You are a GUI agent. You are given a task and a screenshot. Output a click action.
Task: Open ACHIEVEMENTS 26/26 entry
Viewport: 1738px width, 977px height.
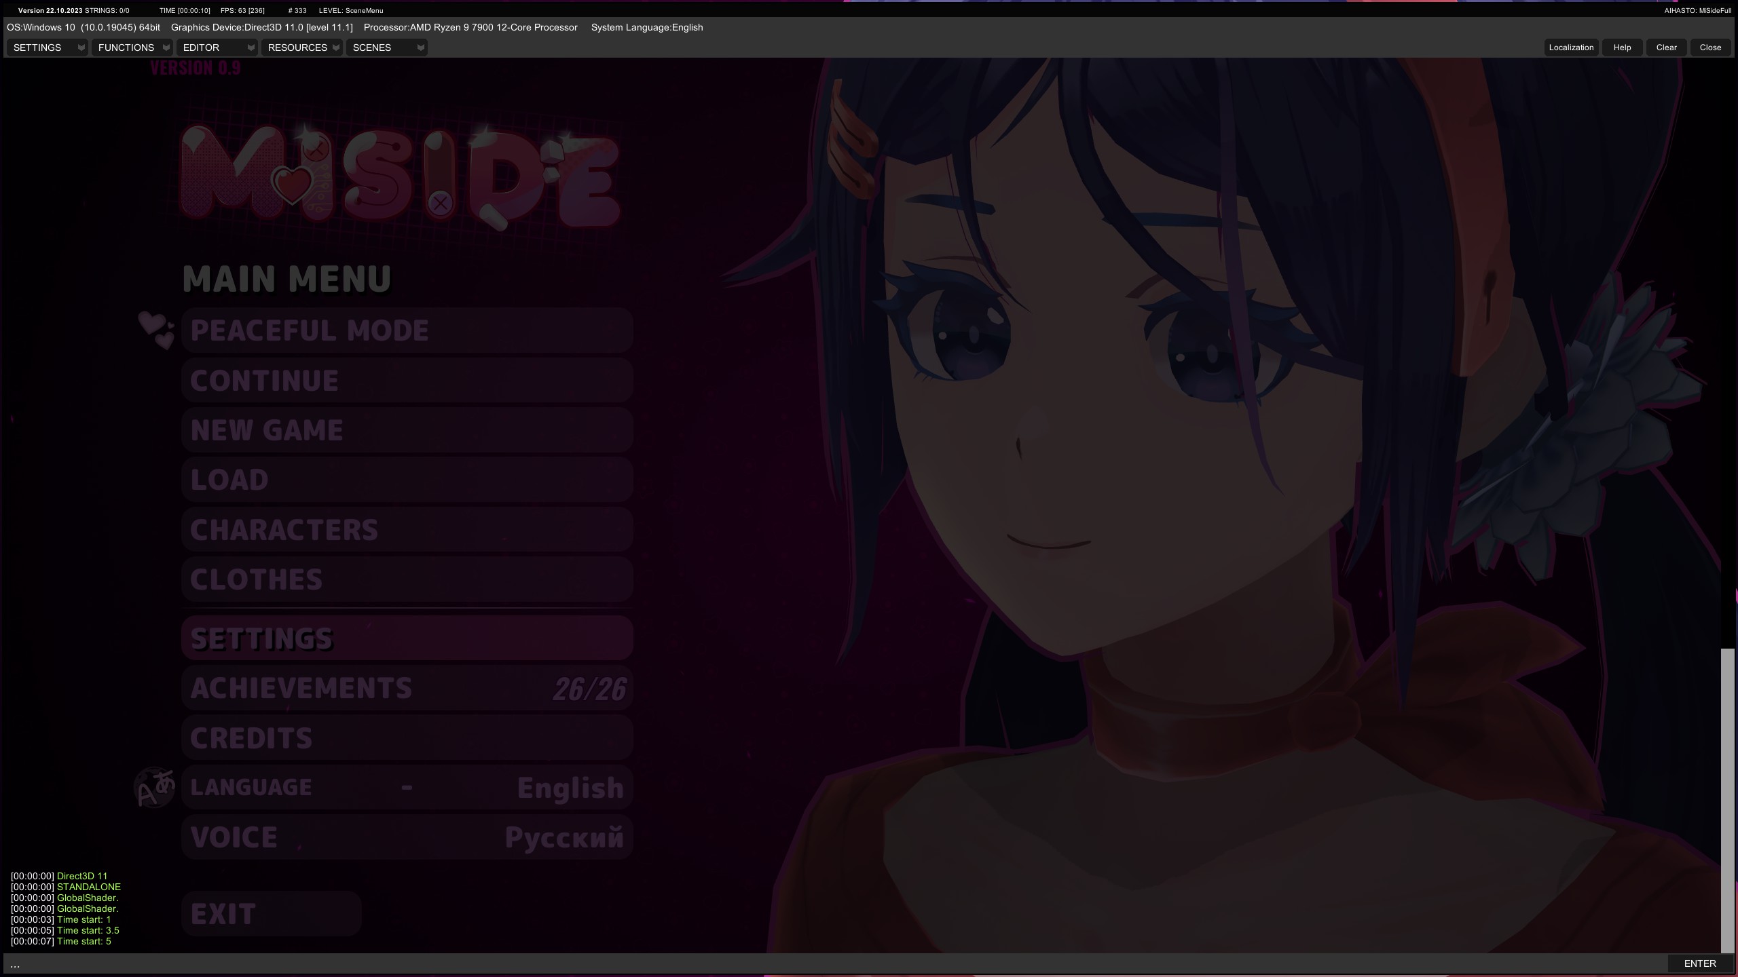(x=407, y=688)
